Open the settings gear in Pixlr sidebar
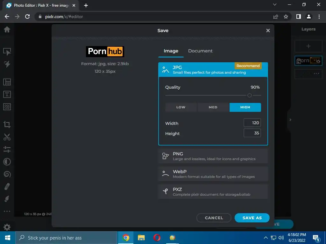 pos(7,227)
